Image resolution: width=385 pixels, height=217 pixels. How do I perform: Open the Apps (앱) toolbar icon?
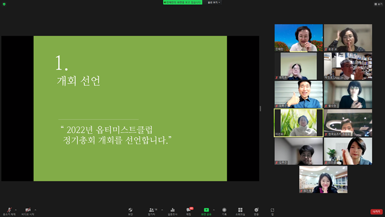(272, 211)
